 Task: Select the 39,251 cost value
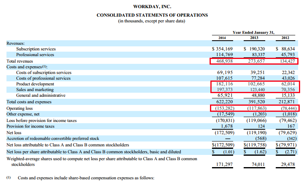click(x=257, y=73)
